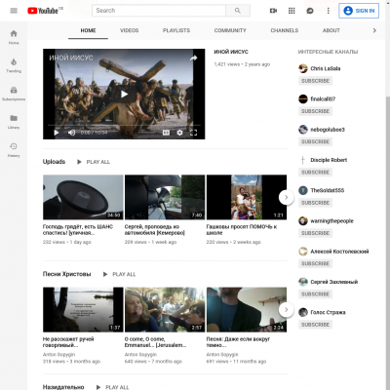Image resolution: width=390 pixels, height=390 pixels.
Task: Open the messages chat bubble icon
Action: tap(310, 11)
